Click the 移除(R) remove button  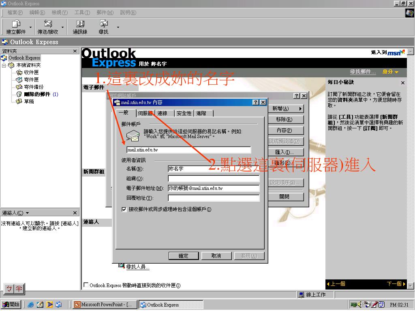pos(286,119)
